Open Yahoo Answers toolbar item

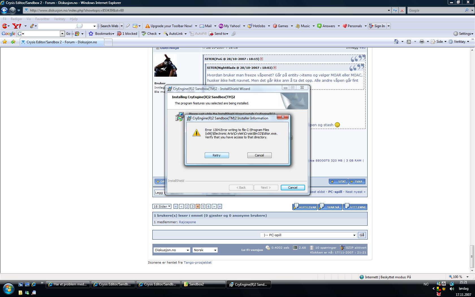[326, 26]
